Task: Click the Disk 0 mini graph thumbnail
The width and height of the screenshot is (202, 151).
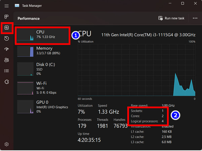Action: [x=25, y=69]
